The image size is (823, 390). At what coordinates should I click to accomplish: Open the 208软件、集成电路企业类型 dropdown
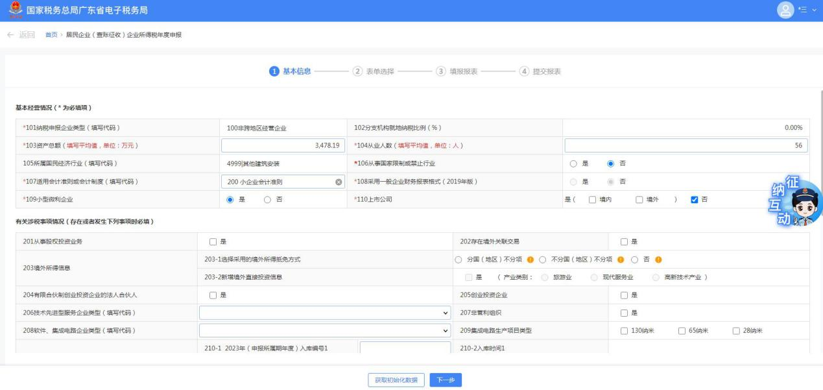324,331
